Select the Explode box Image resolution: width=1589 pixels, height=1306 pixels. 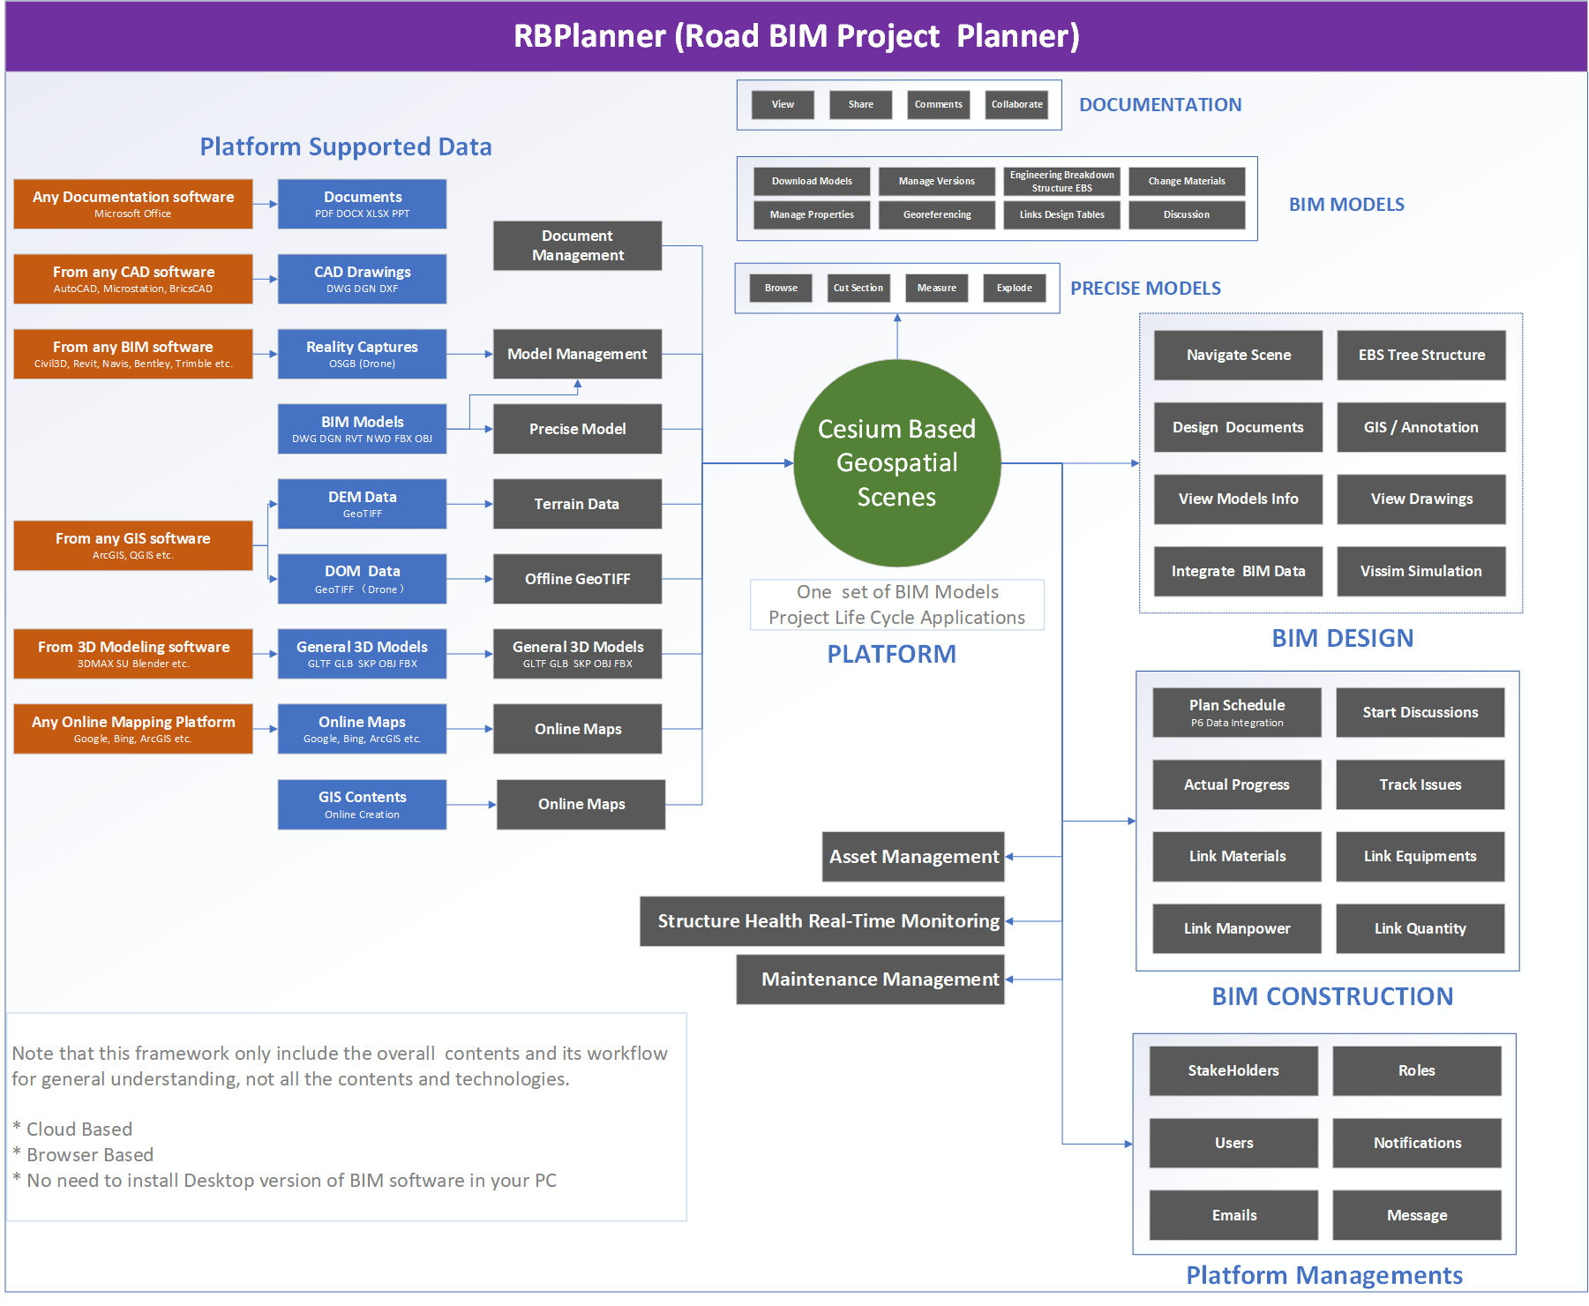tap(1015, 288)
